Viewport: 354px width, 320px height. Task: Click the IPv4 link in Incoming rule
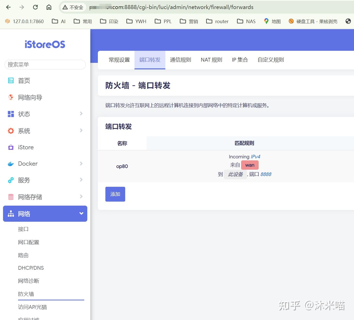(255, 156)
